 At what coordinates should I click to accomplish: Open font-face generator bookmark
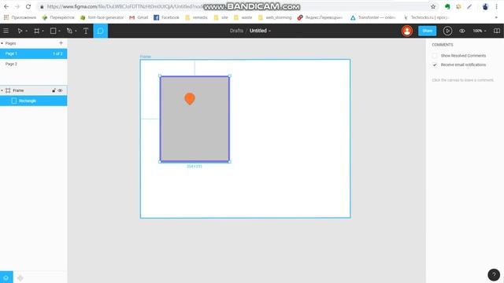102,17
